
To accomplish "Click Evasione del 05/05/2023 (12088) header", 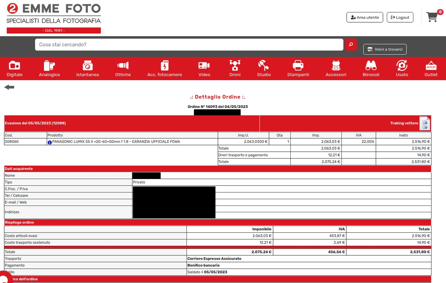I will (35, 123).
